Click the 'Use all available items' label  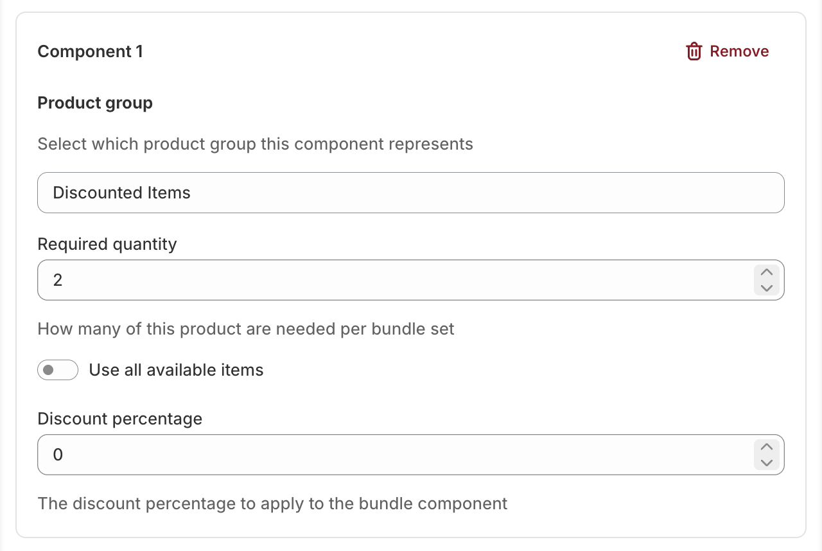coord(176,370)
